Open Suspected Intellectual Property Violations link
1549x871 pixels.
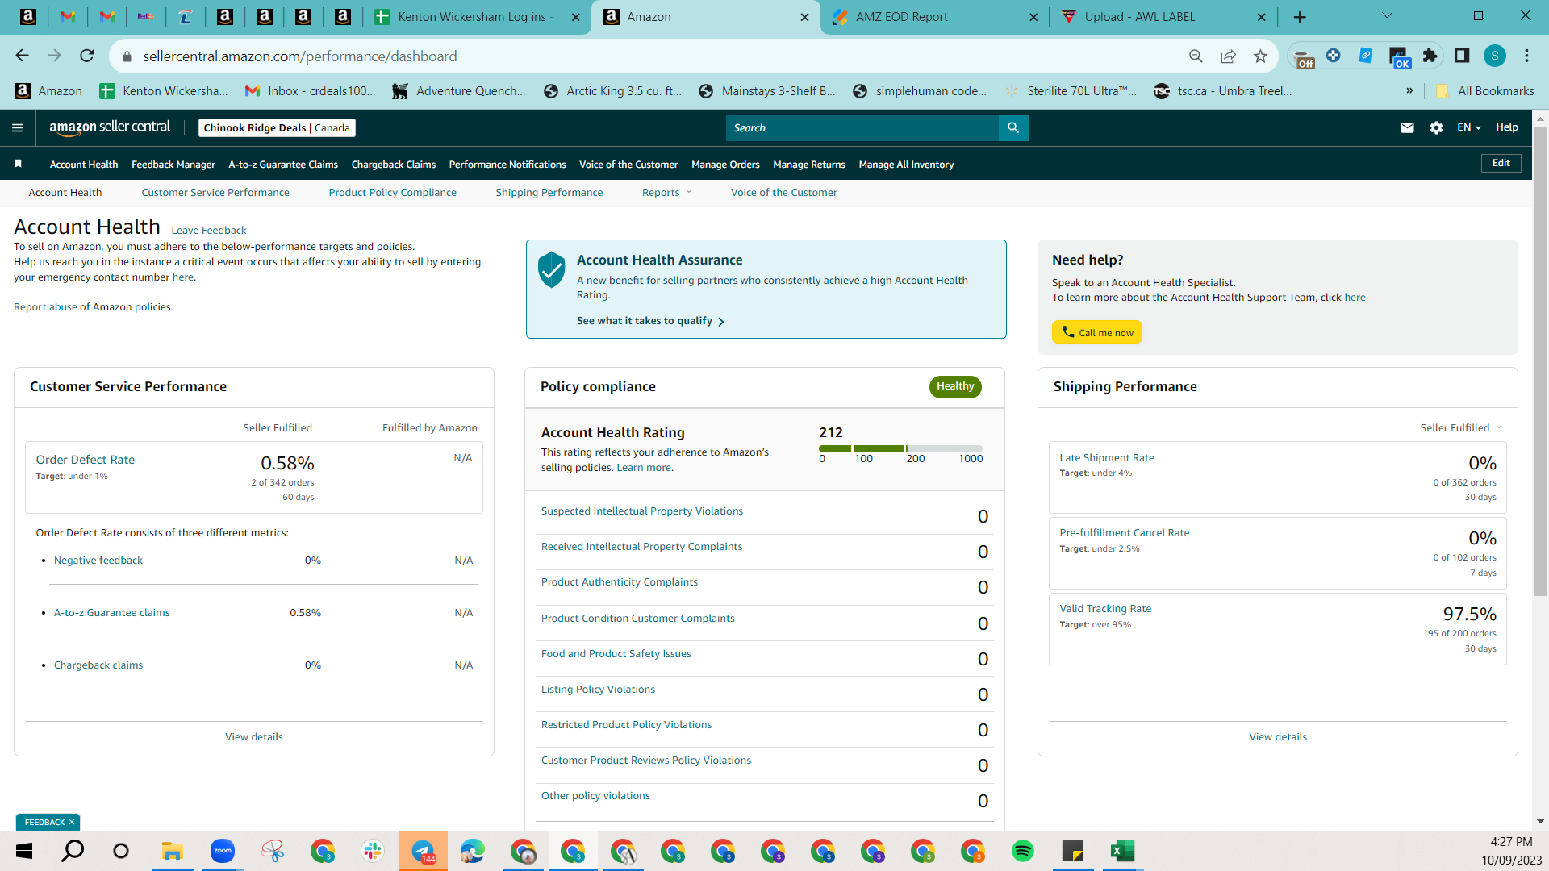[x=642, y=511]
